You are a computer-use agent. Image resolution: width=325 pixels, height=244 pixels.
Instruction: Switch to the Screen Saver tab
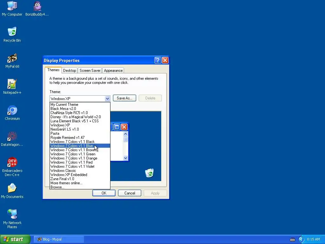click(90, 71)
